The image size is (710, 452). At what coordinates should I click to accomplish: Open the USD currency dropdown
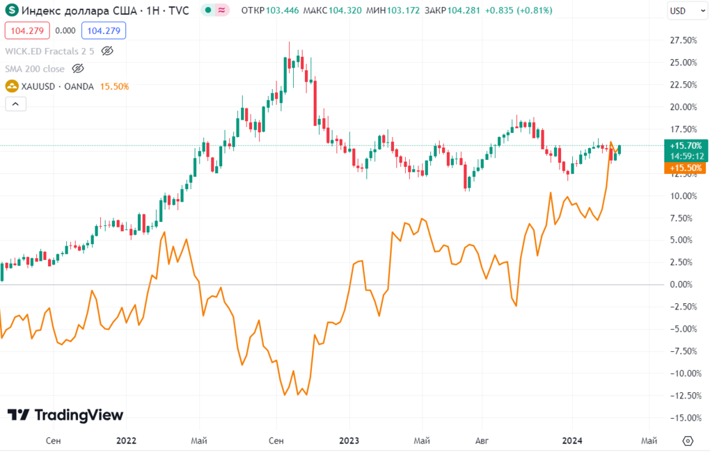[685, 11]
